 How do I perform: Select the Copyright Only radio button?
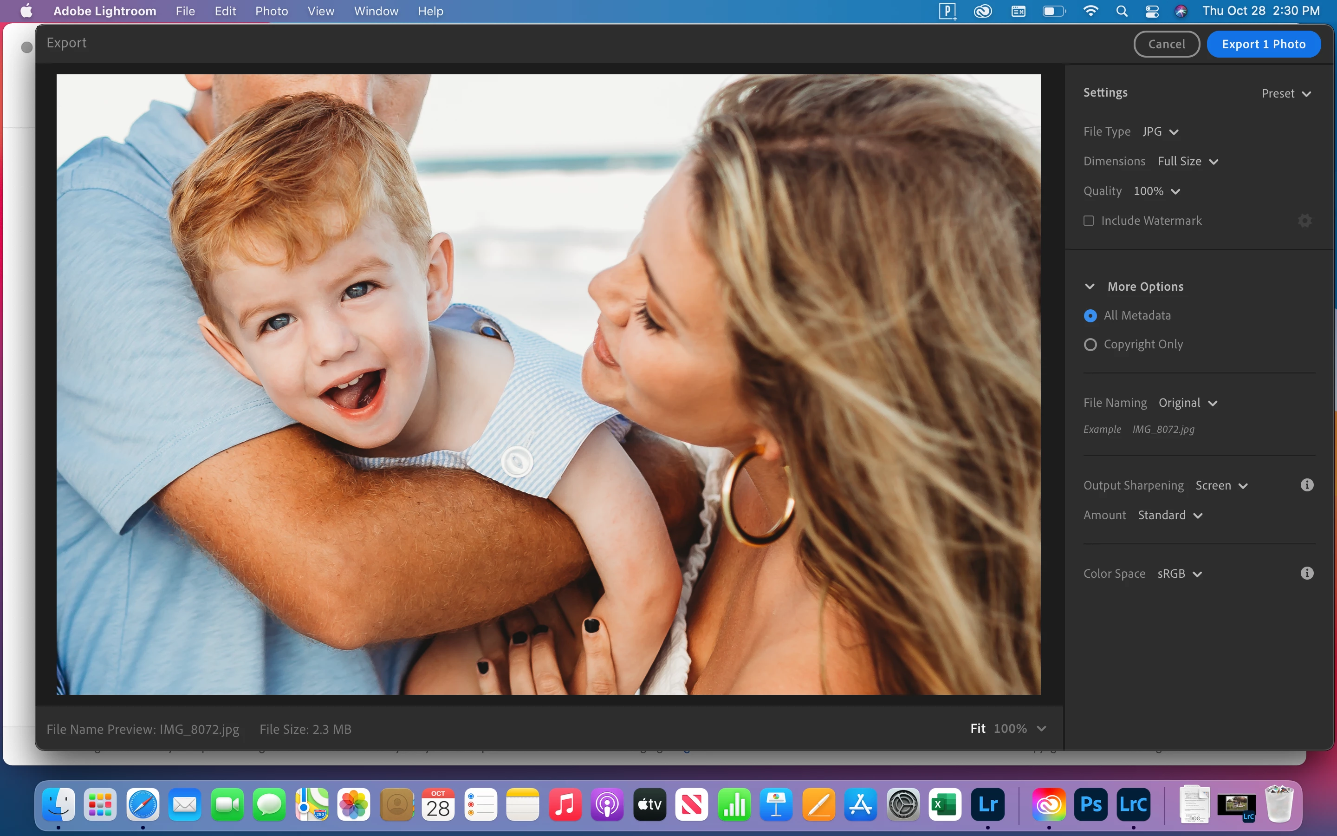click(x=1090, y=345)
